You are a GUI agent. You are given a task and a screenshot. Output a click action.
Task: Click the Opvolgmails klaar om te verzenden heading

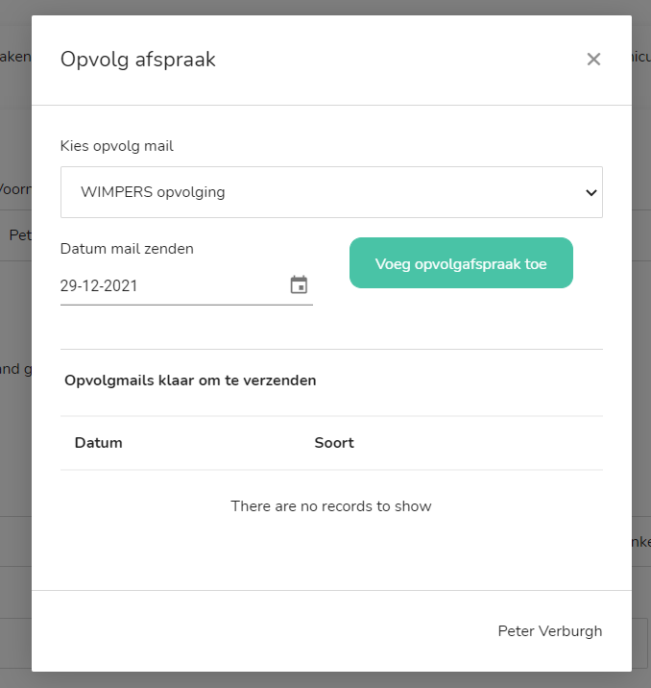(190, 380)
